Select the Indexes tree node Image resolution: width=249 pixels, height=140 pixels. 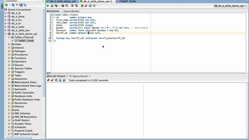[19, 48]
